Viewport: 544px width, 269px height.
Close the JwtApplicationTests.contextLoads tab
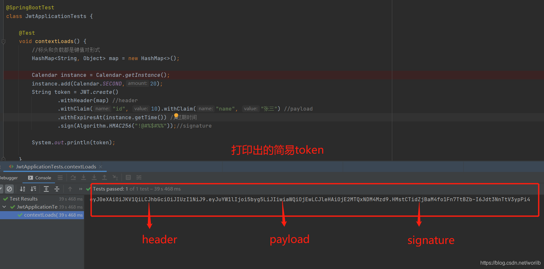pyautogui.click(x=101, y=166)
